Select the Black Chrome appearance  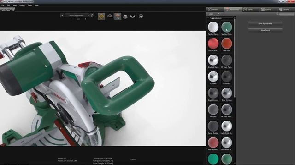tap(213, 93)
